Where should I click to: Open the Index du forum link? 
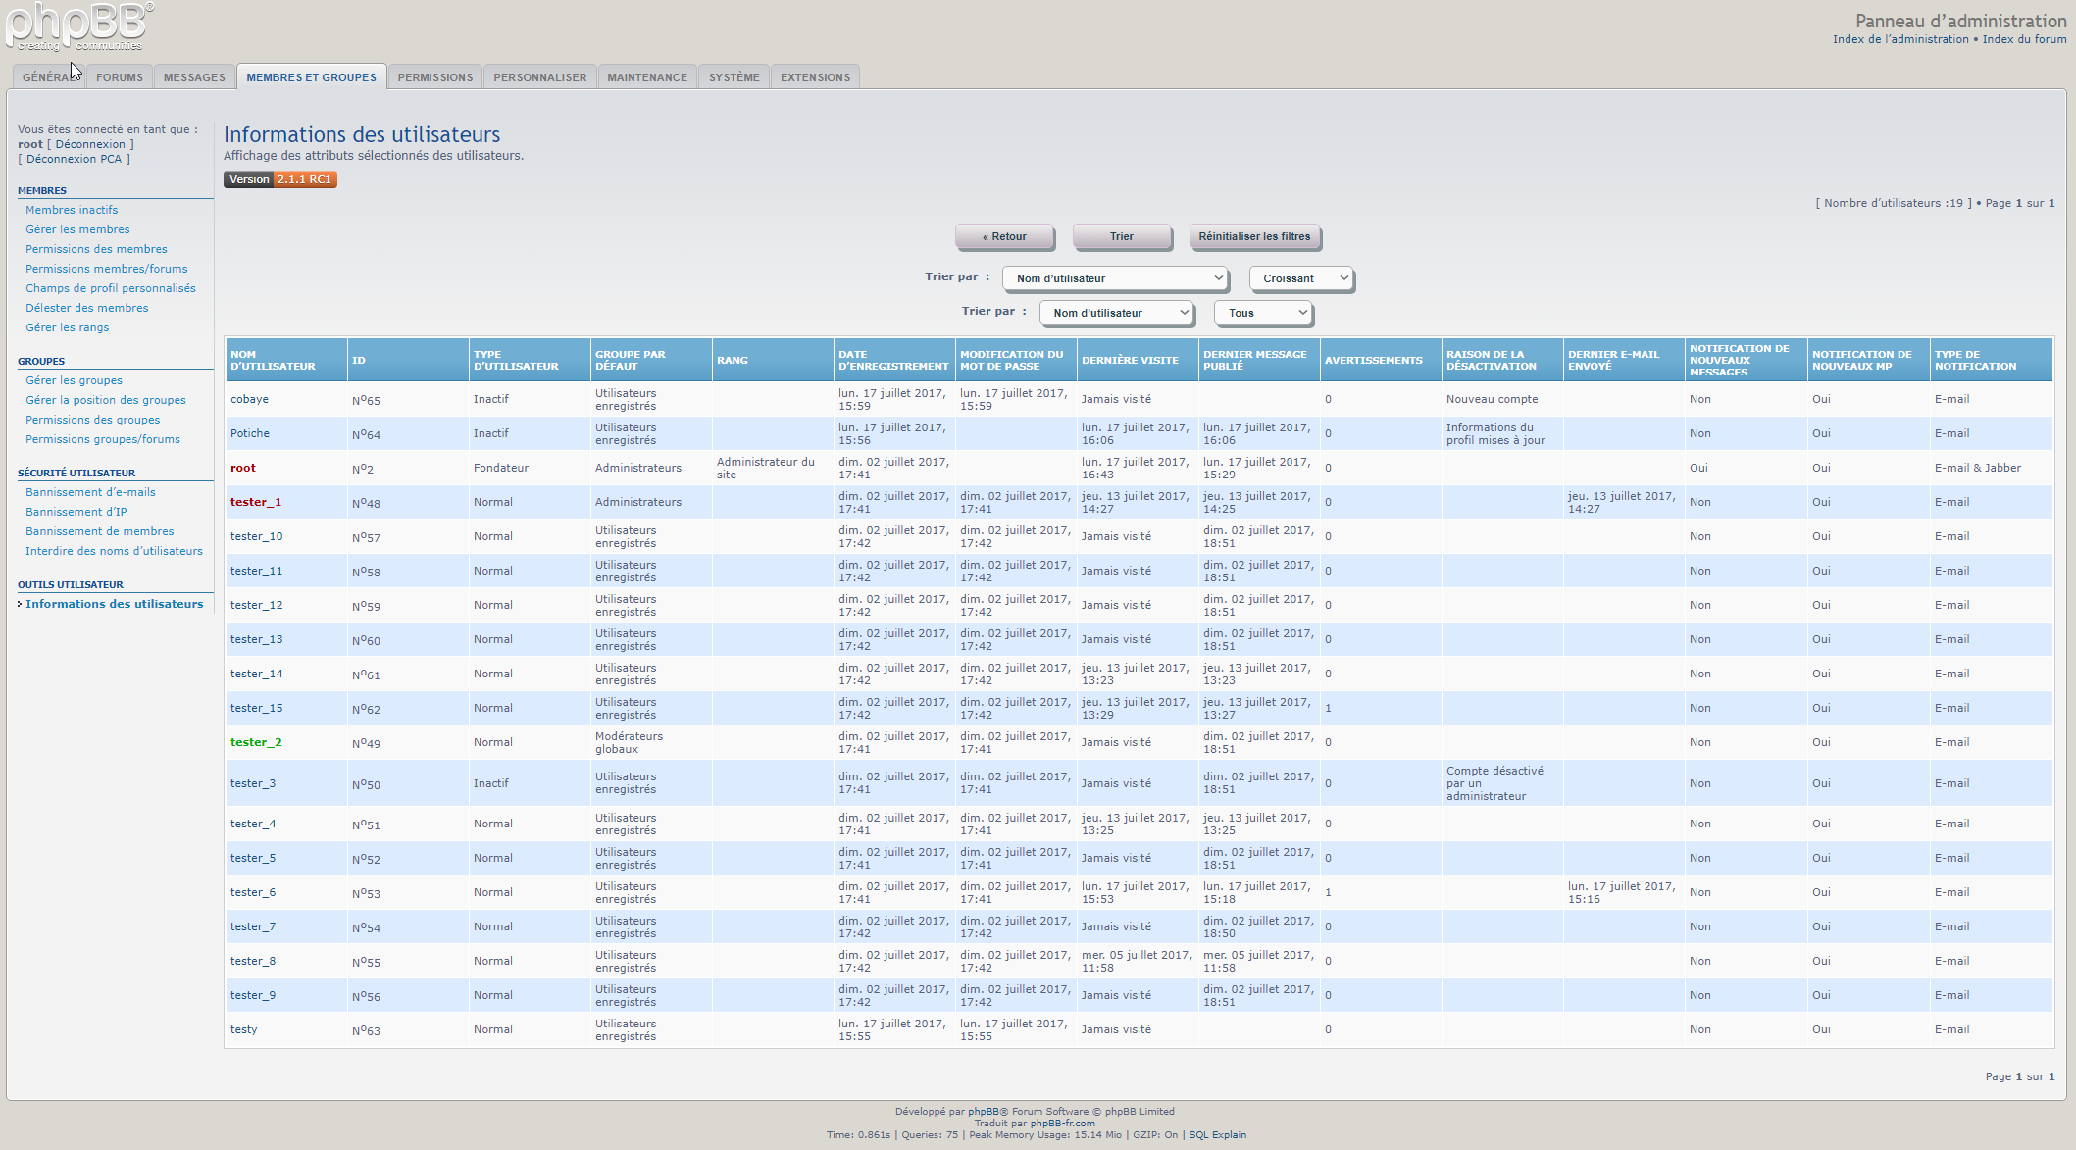(2024, 39)
